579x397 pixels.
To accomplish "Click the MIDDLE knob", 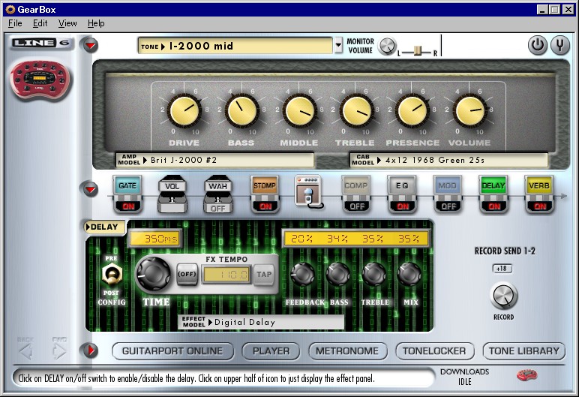I will 299,110.
